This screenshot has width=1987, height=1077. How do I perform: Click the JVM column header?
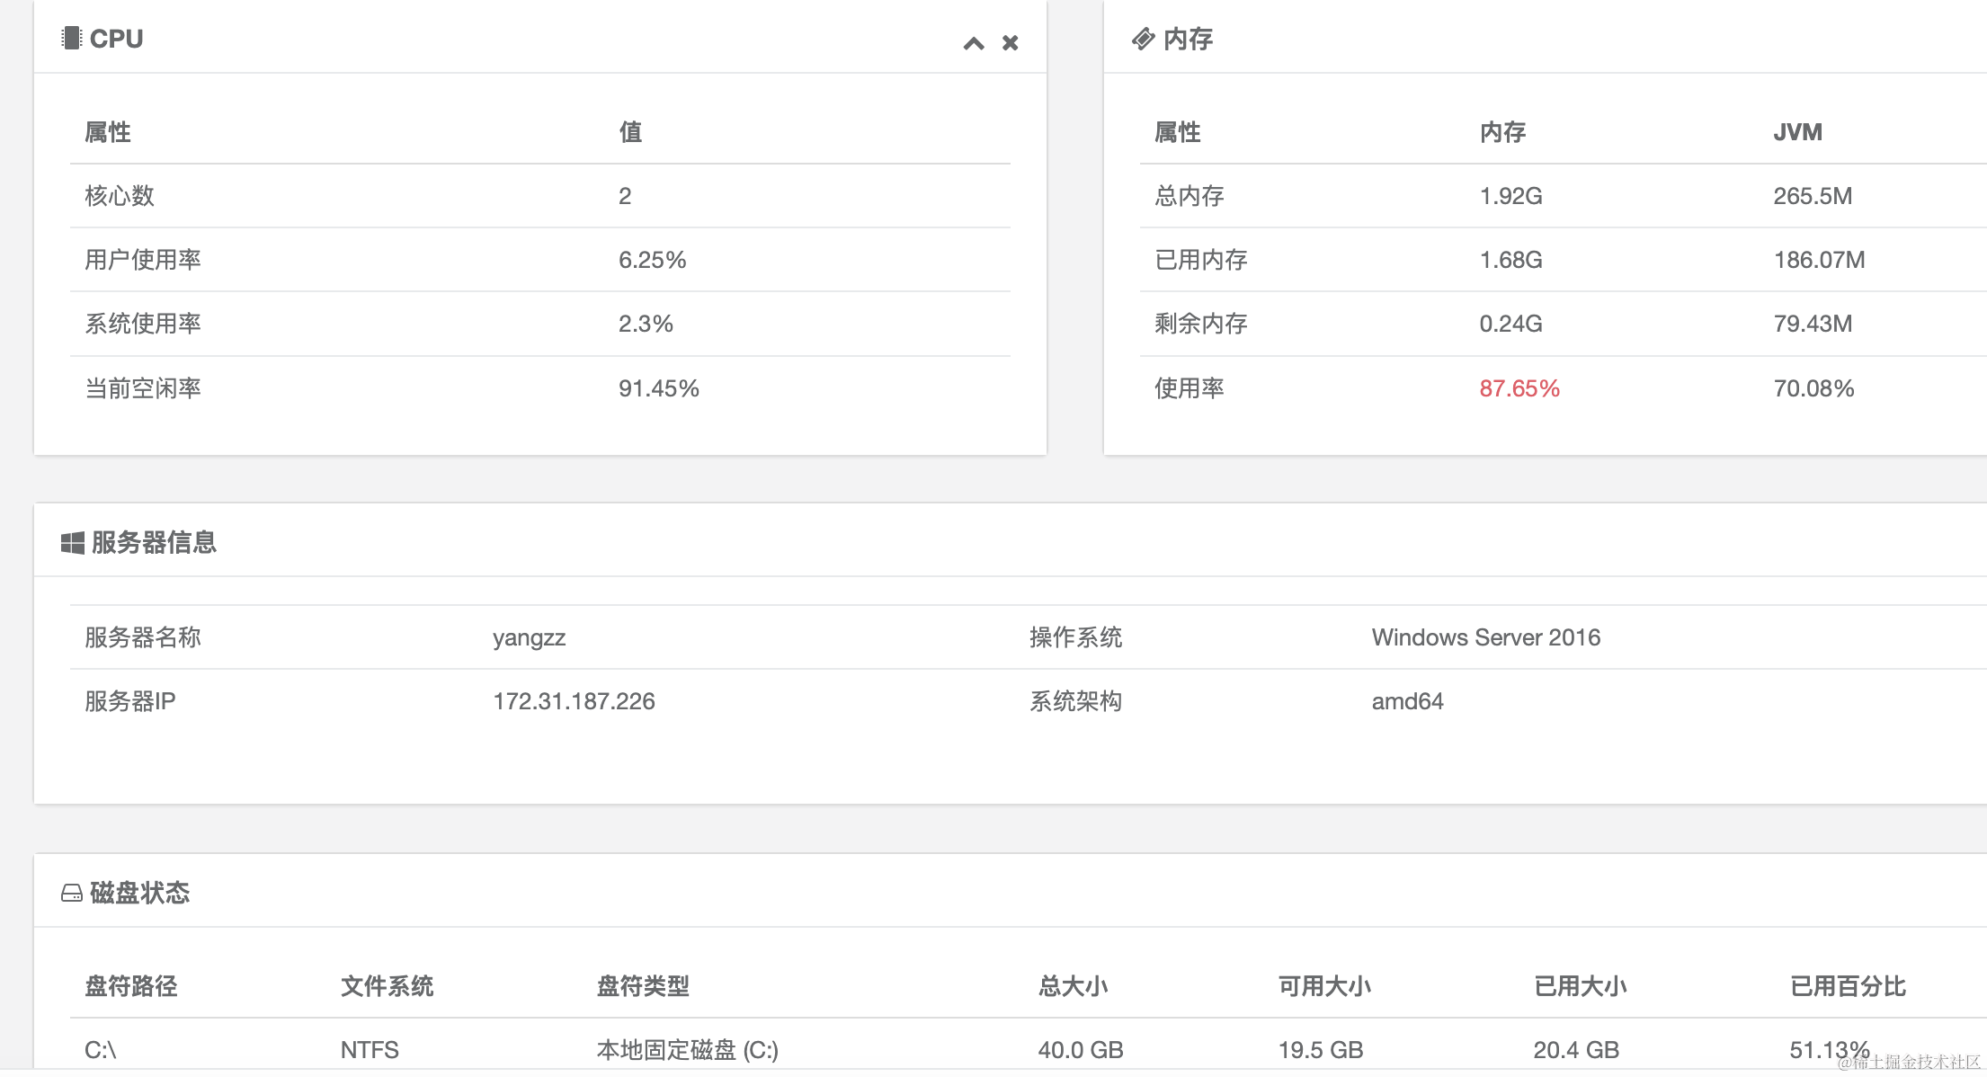1797,132
